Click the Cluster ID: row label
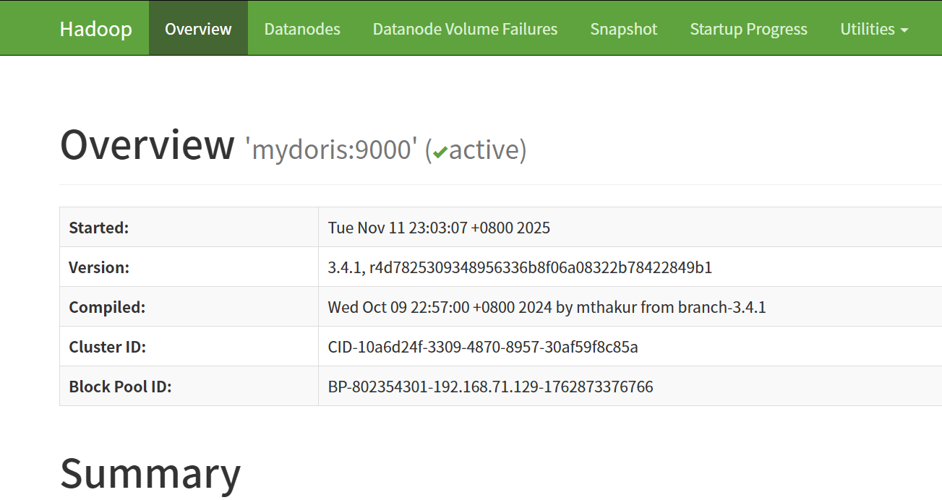Screen dimensions: 942x500 pos(107,347)
